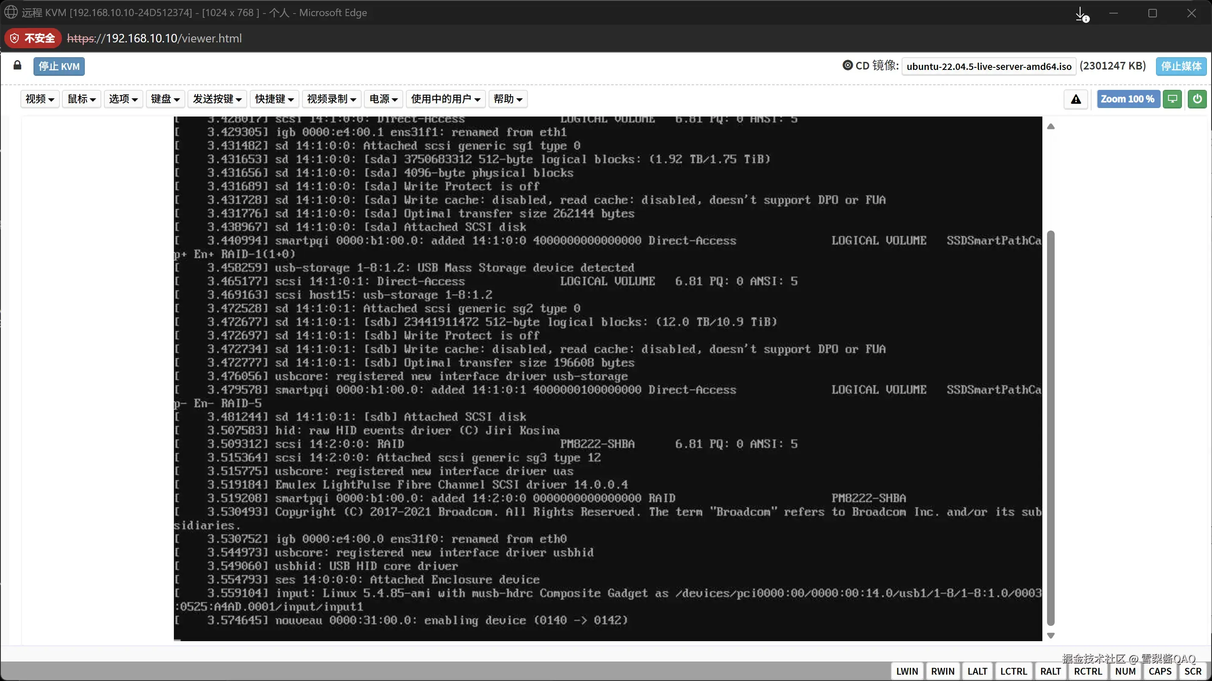Toggle the CAPS key indicator
This screenshot has width=1212, height=681.
[1160, 671]
